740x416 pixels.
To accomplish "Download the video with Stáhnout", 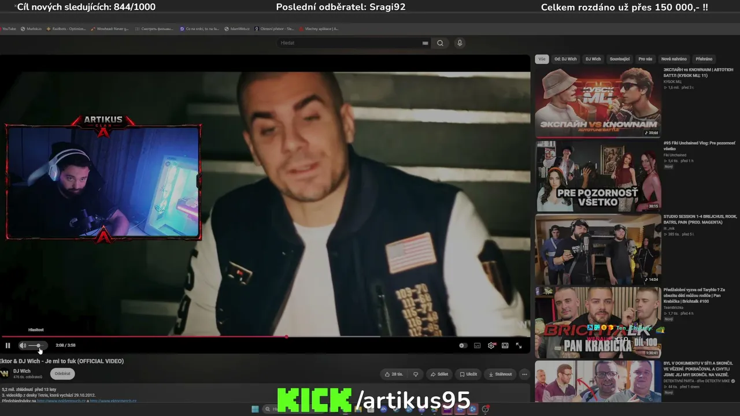I will pyautogui.click(x=501, y=374).
